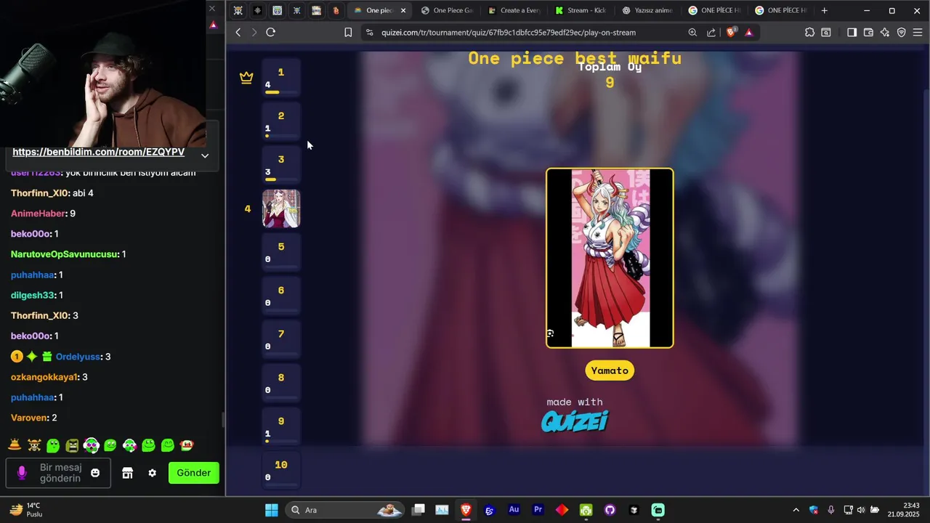
Task: Click small icon on Yamato card corner
Action: pyautogui.click(x=551, y=333)
